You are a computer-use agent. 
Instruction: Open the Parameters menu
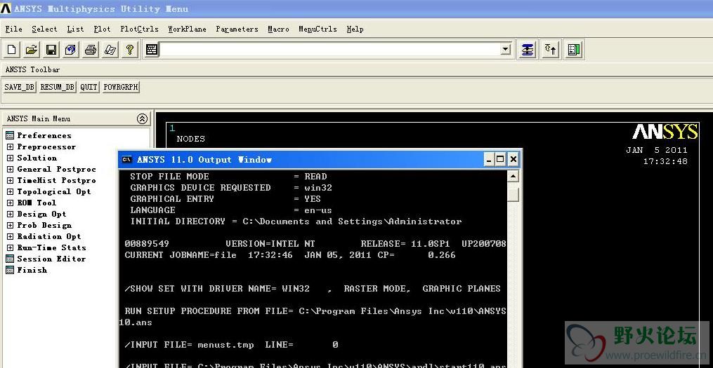[237, 29]
